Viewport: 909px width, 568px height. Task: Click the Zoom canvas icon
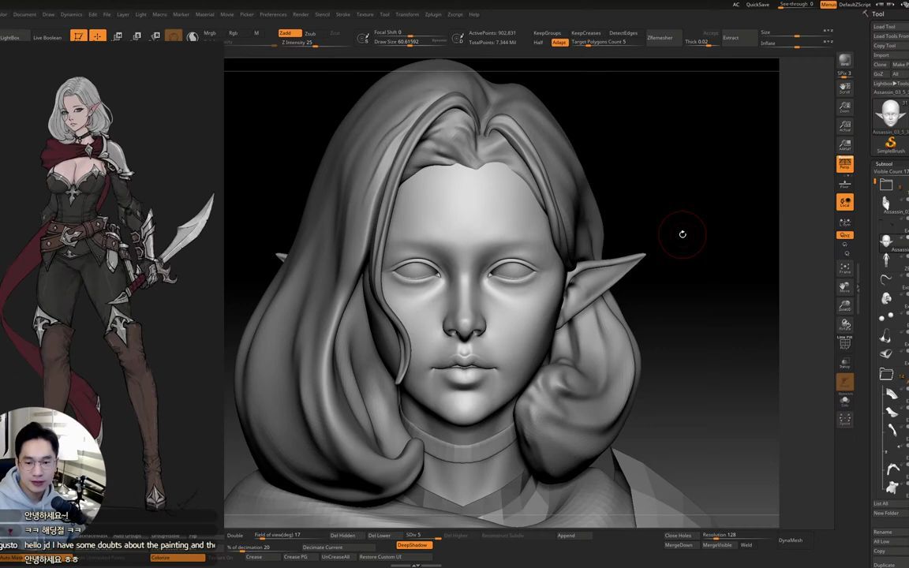tap(844, 106)
